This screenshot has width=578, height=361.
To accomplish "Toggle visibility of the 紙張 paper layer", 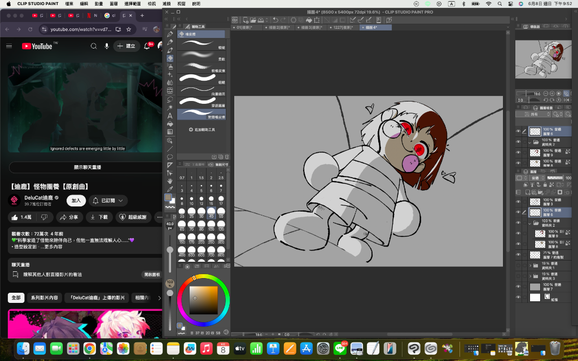I will 518,297.
